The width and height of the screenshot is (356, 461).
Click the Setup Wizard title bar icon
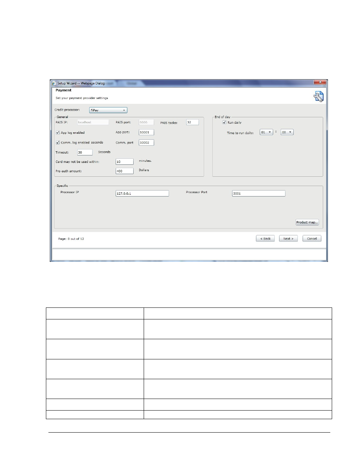[54, 83]
